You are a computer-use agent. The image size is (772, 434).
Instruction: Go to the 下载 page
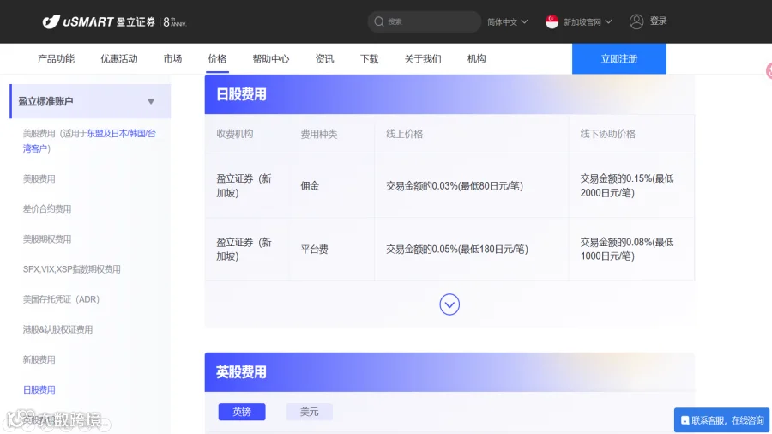[x=369, y=59]
